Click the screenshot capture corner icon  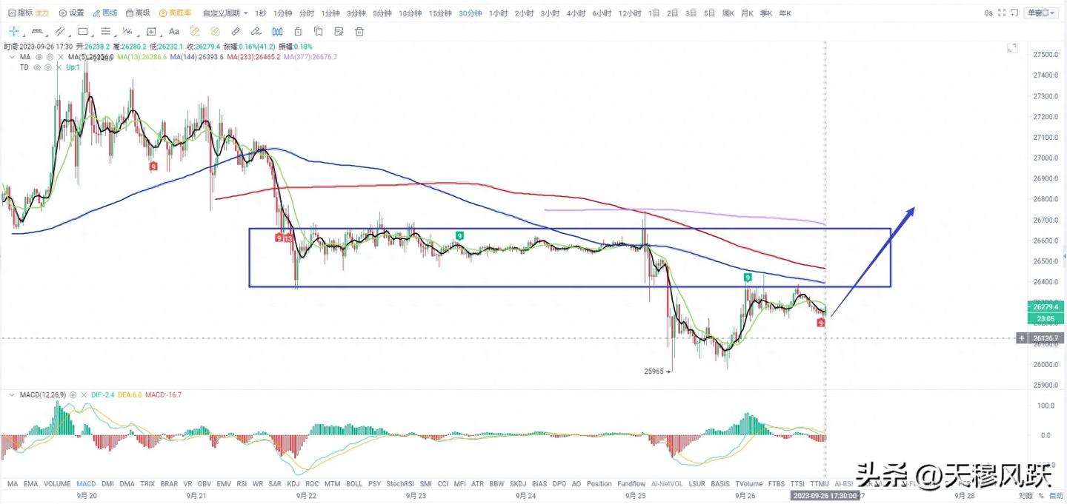pyautogui.click(x=1014, y=13)
